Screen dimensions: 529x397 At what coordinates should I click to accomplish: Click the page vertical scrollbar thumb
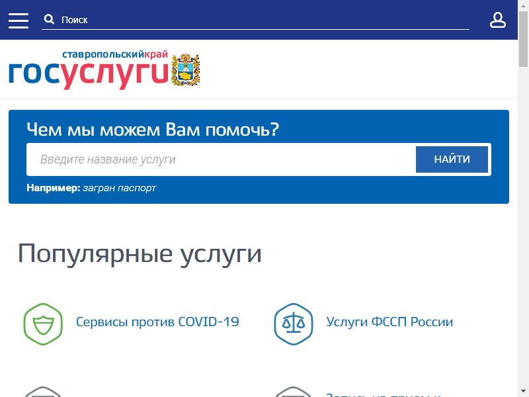tap(523, 39)
